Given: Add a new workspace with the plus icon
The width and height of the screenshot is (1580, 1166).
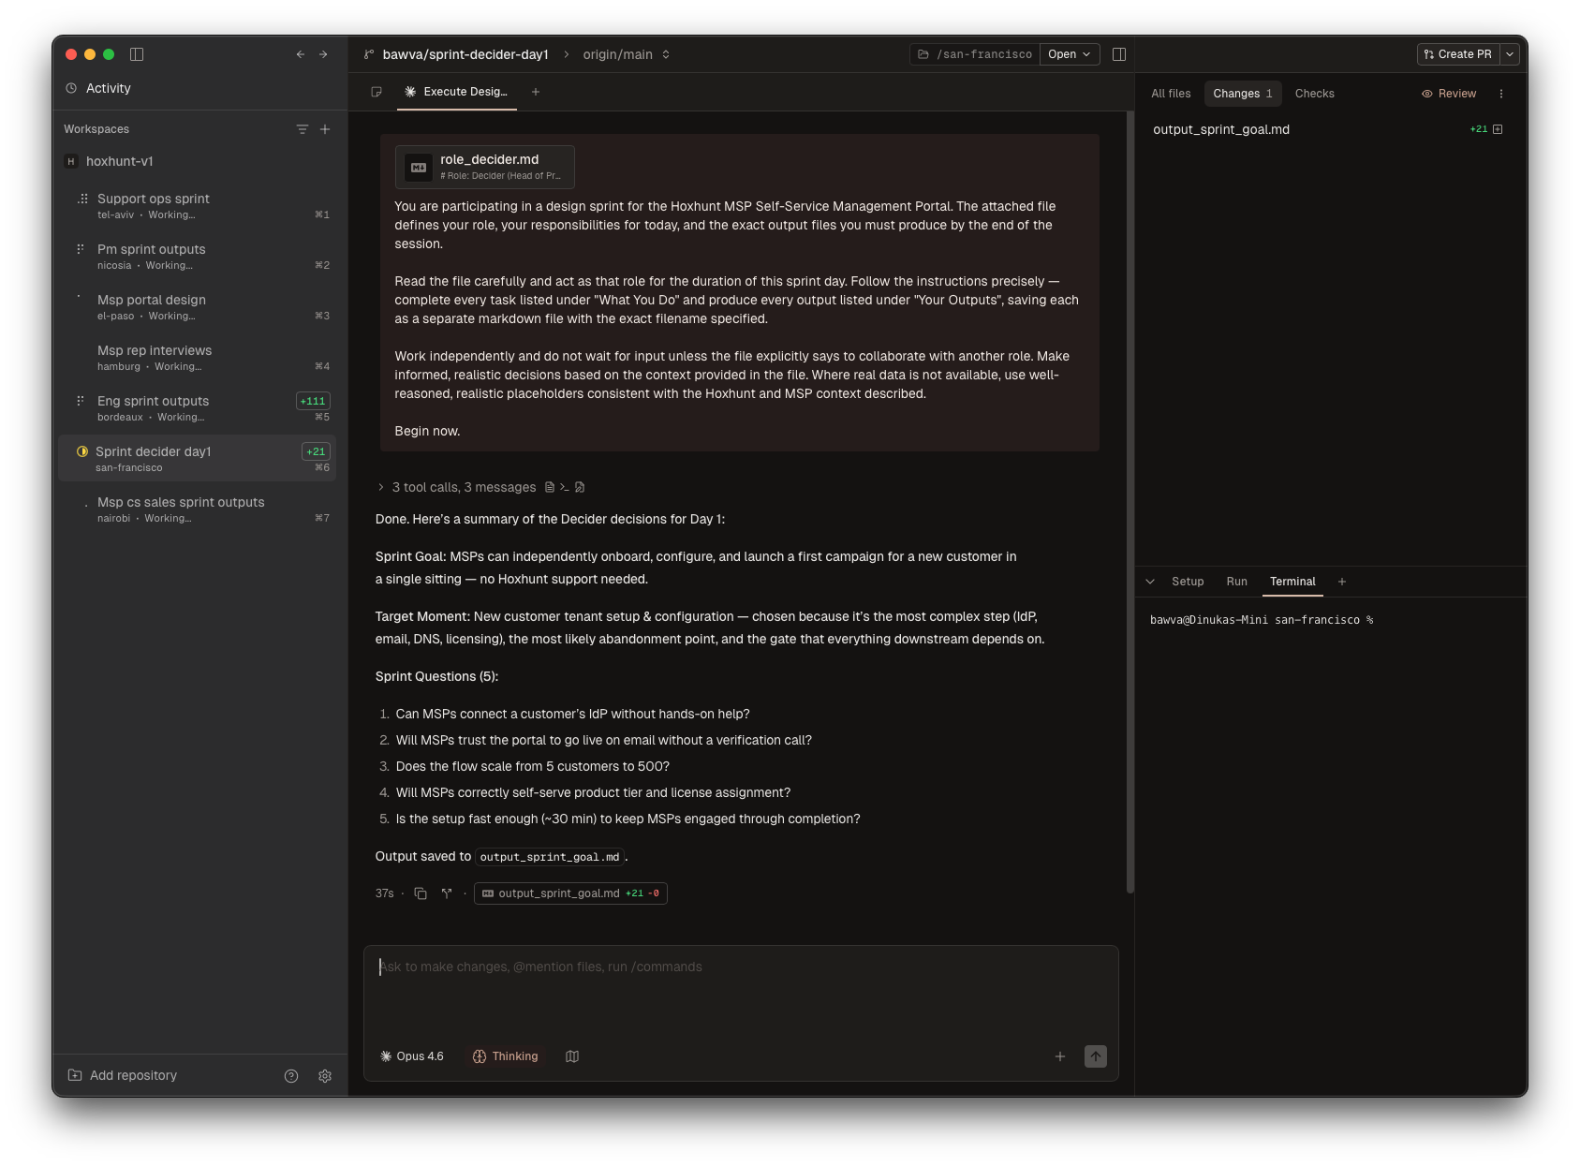Looking at the screenshot, I should (325, 129).
